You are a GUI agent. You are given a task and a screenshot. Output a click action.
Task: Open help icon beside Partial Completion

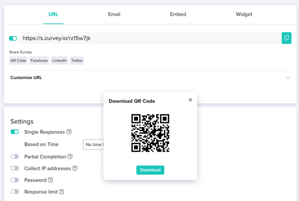tap(70, 157)
